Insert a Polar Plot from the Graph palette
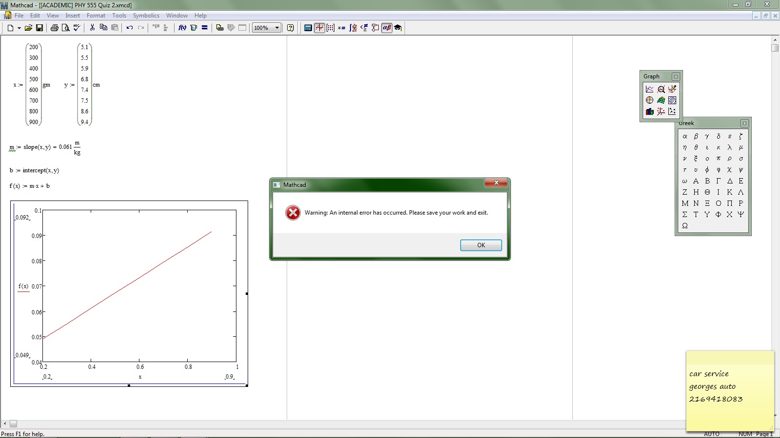Image resolution: width=780 pixels, height=438 pixels. [x=650, y=100]
